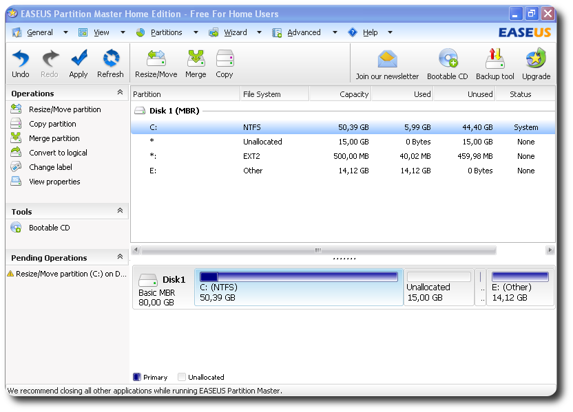The height and width of the screenshot is (412, 573).
Task: Select the EXT2 500,00 MB partition row
Action: 343,156
